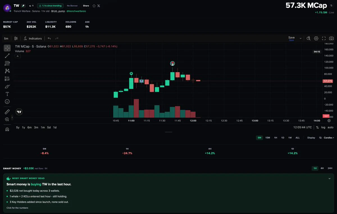Select the Text annotation tool
337x214 pixels.
click(7, 94)
